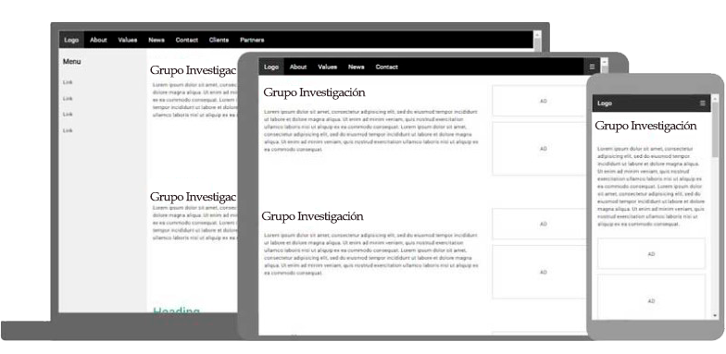Click Logo in the phone navbar
Image resolution: width=726 pixels, height=354 pixels.
[x=605, y=104]
